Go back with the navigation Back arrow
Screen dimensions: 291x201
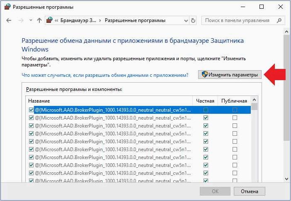click(x=9, y=20)
